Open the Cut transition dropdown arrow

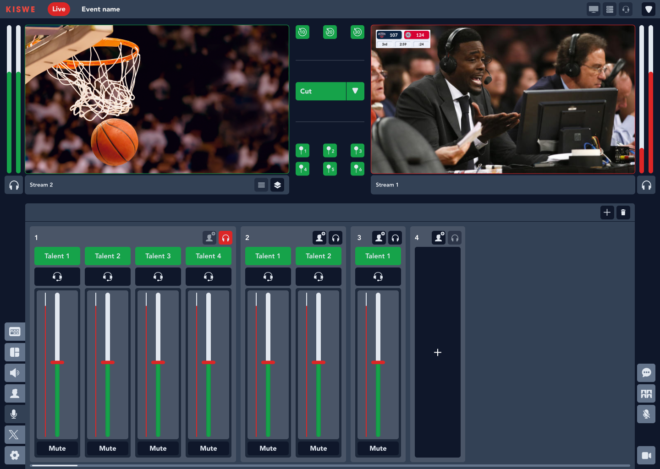click(x=355, y=91)
